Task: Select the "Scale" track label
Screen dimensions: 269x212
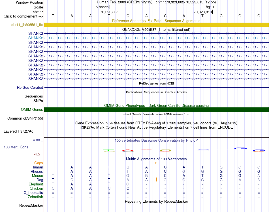Action: tap(38, 7)
